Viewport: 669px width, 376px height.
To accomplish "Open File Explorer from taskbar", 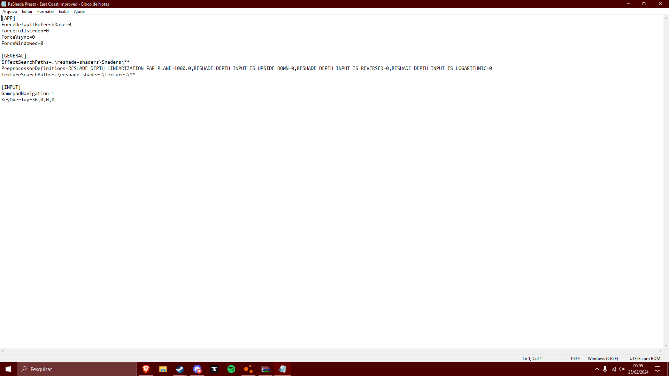I will pyautogui.click(x=163, y=369).
